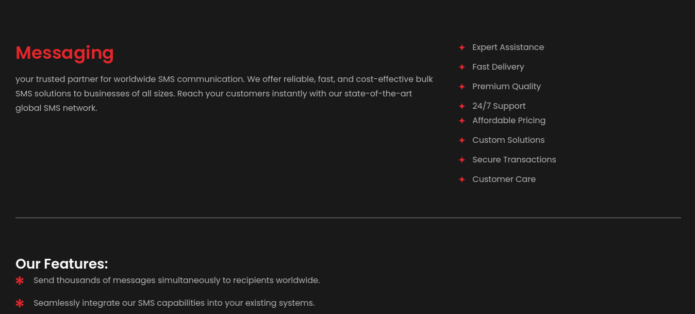Viewport: 695px width, 314px height.
Task: Click the star bullet next to Fast Delivery
Action: 462,67
